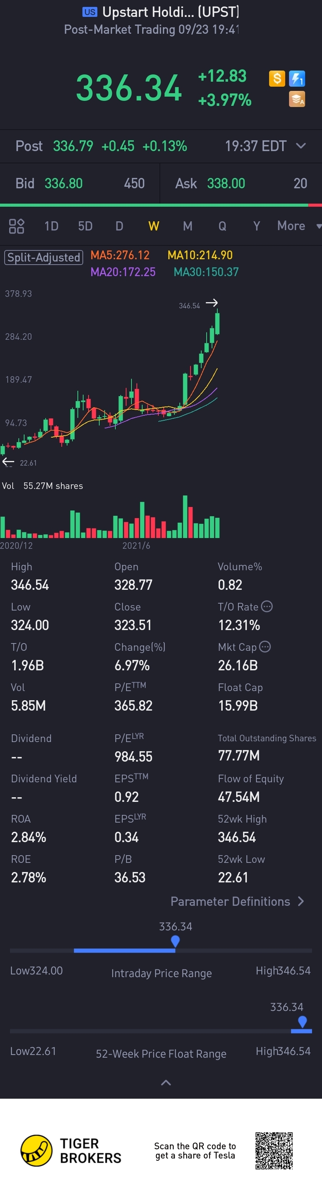Tap the Bid price 336.80
Image resolution: width=322 pixels, height=1203 pixels.
coord(64,184)
